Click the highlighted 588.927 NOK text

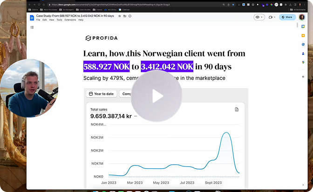coord(106,66)
